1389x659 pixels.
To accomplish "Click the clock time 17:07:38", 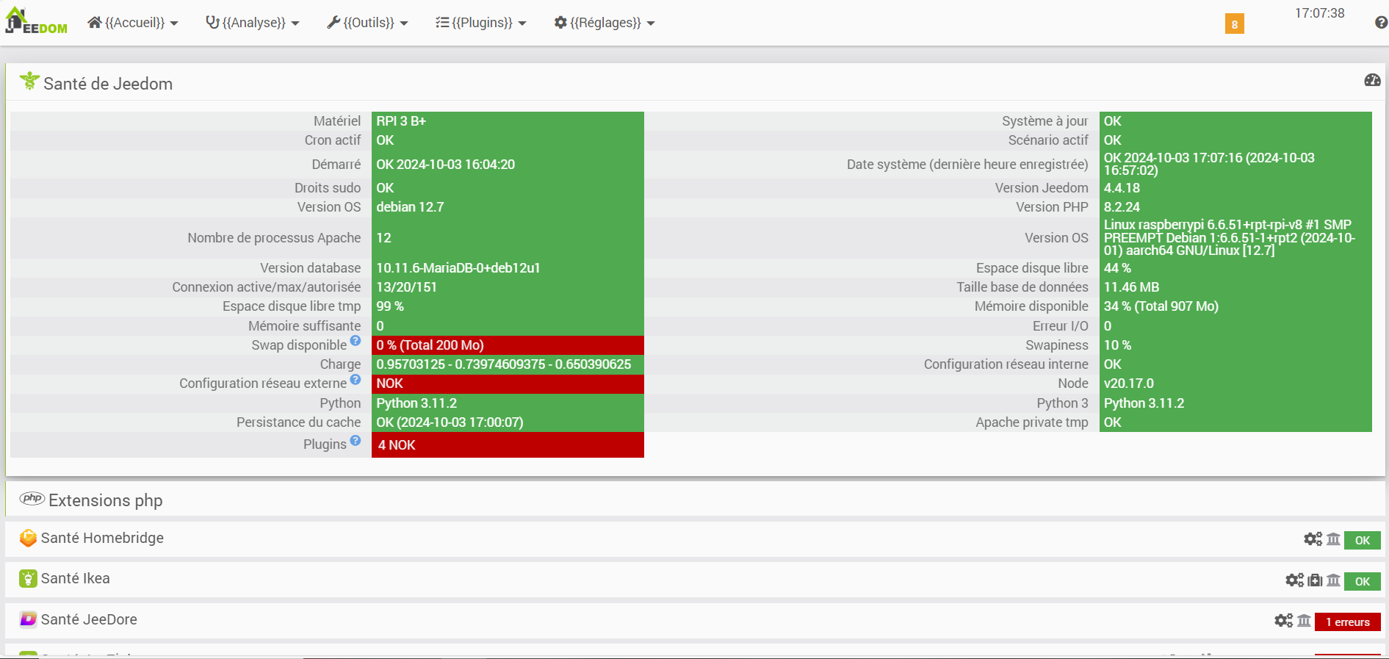I will (1319, 13).
